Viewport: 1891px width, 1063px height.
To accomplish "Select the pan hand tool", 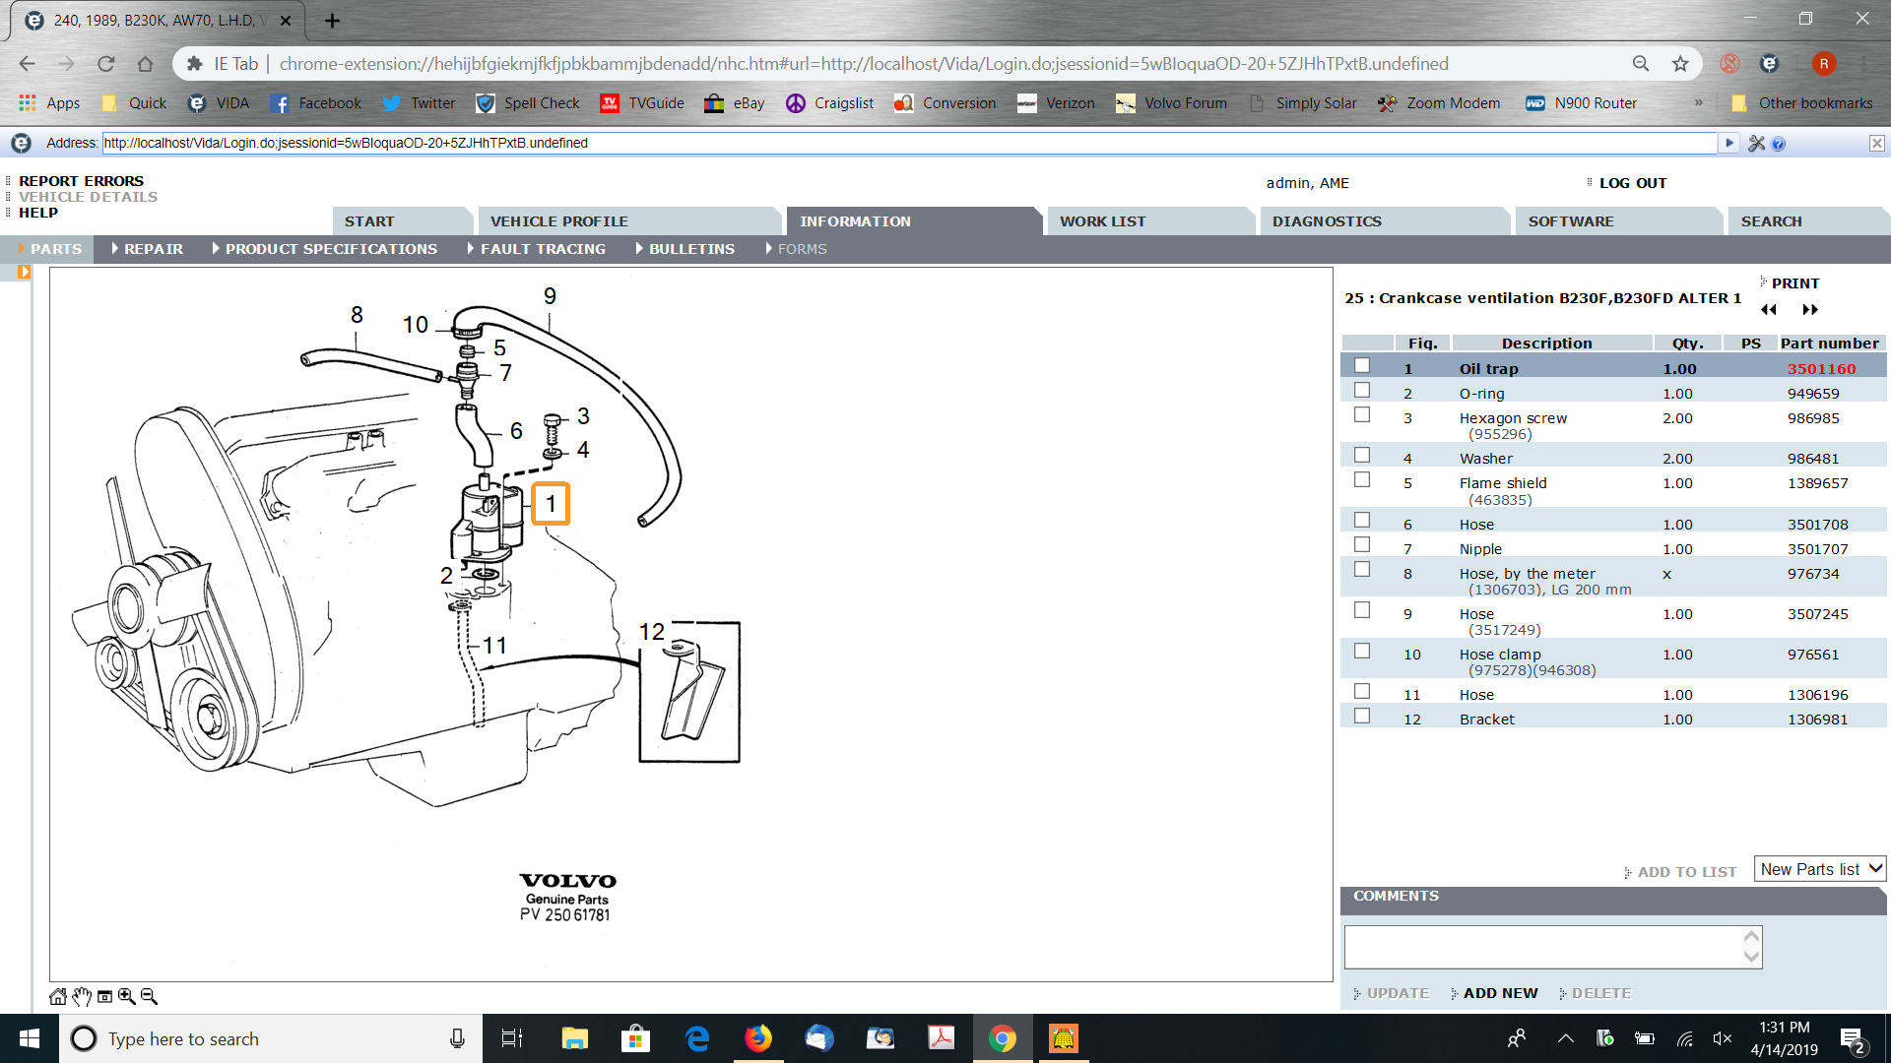I will pyautogui.click(x=82, y=996).
